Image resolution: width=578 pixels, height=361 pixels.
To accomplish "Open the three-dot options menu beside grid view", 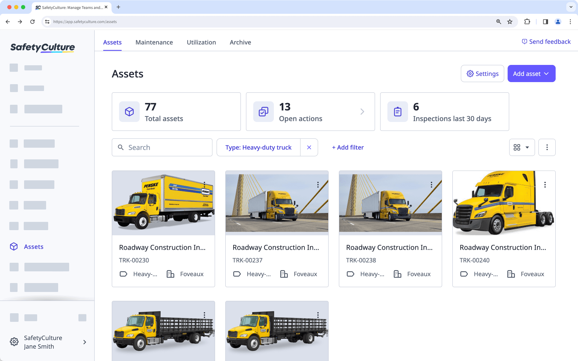I will [x=547, y=147].
